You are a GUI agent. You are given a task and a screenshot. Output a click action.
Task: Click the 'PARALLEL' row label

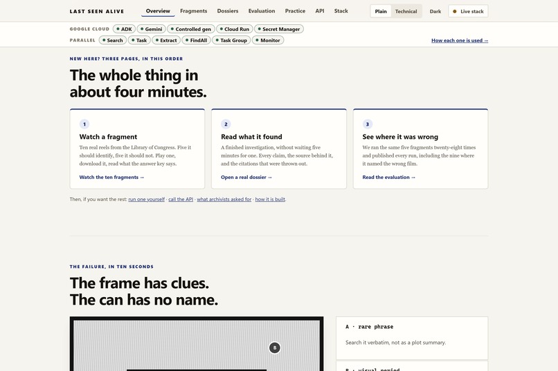pyautogui.click(x=82, y=41)
